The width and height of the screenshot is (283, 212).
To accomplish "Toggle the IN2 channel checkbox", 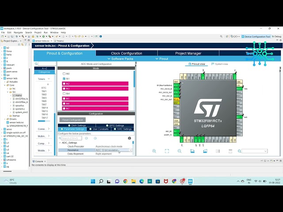I will (x=64, y=83).
